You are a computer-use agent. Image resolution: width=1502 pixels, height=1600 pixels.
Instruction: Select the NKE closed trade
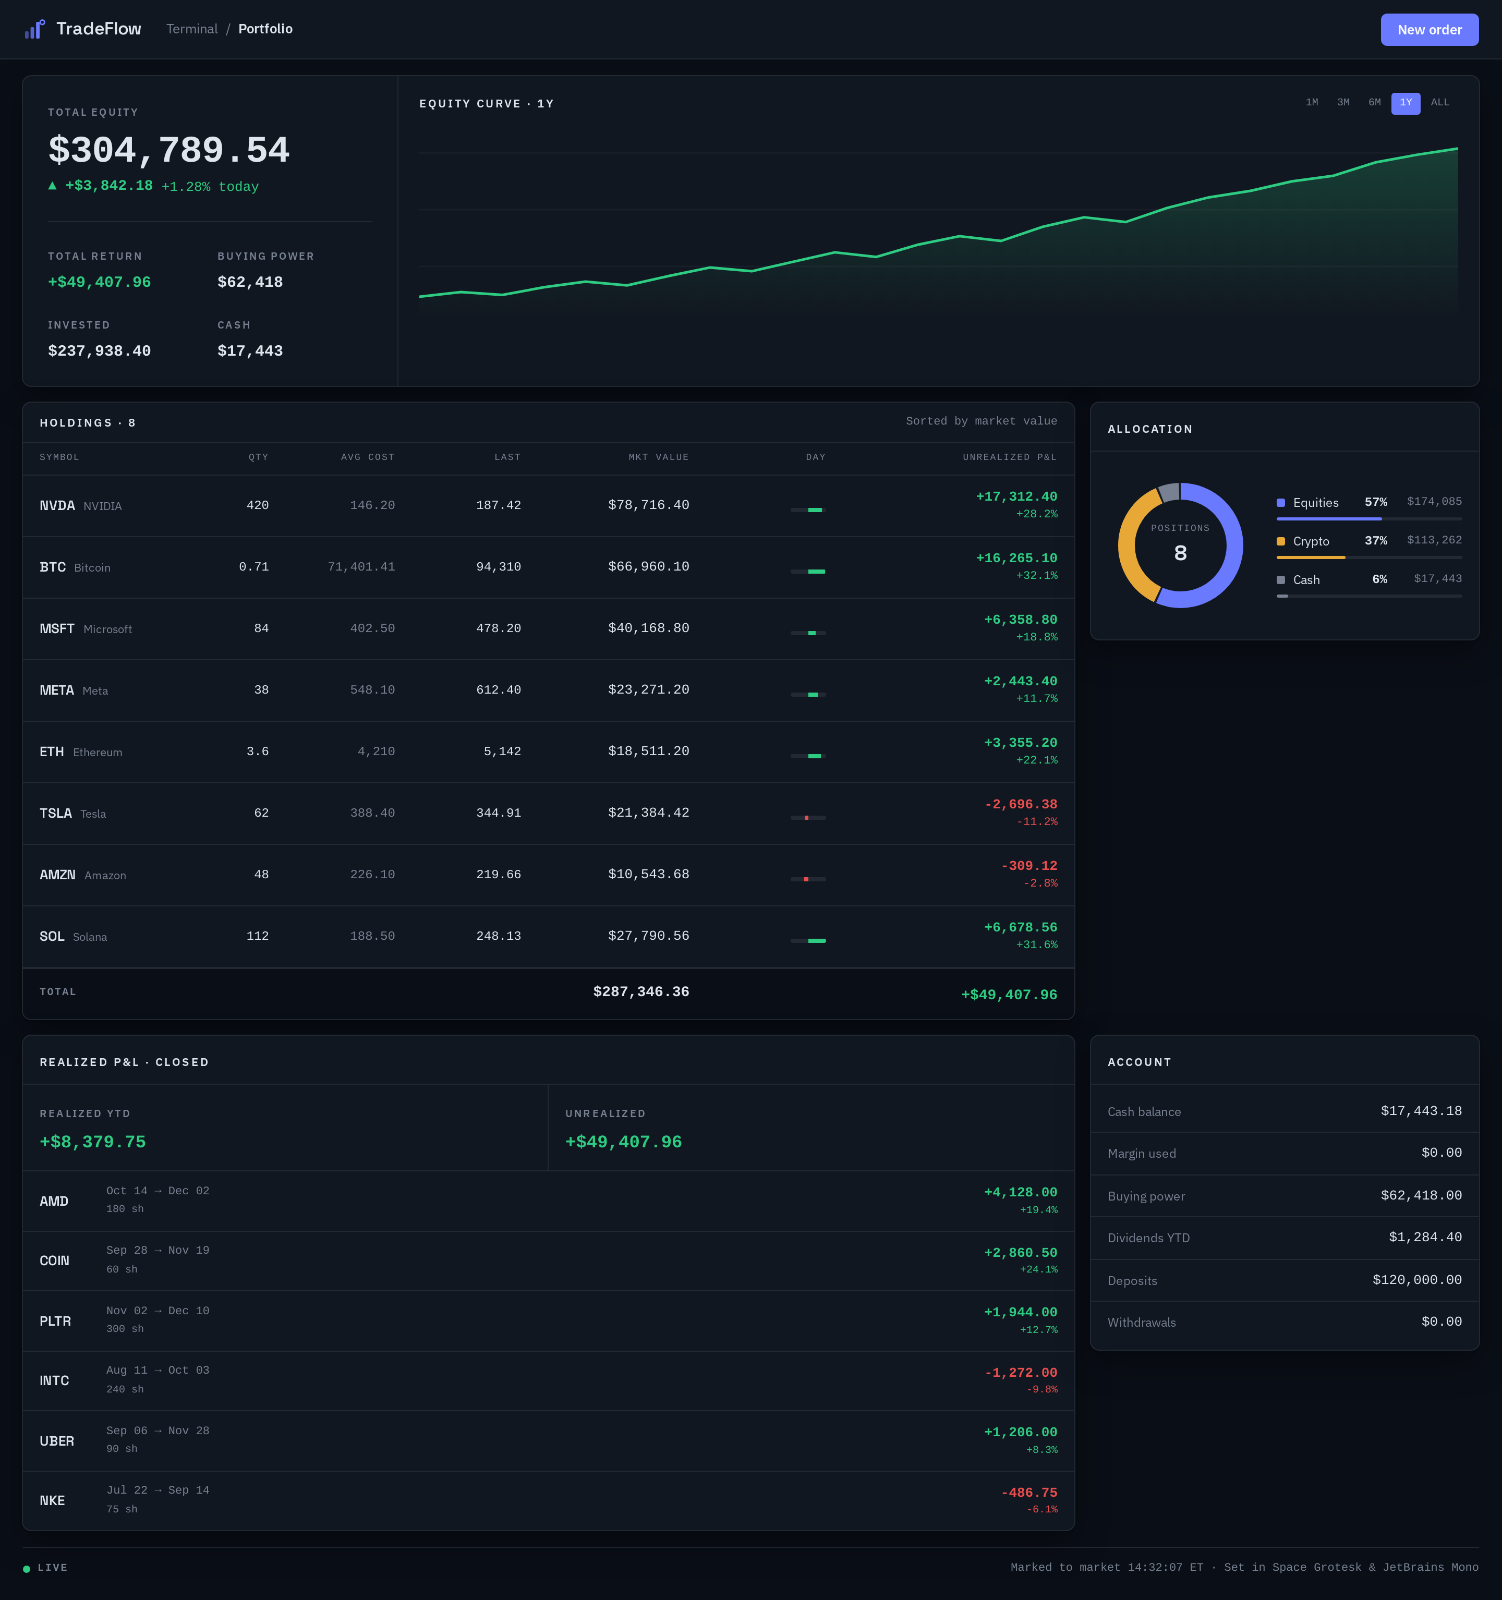coord(548,1501)
